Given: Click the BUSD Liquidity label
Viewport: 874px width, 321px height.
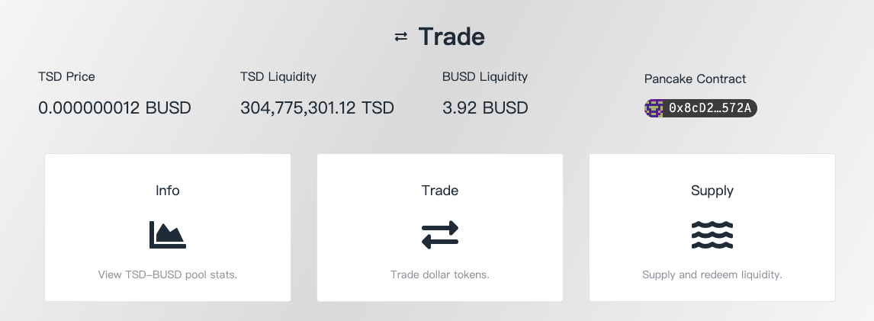Looking at the screenshot, I should coord(485,76).
